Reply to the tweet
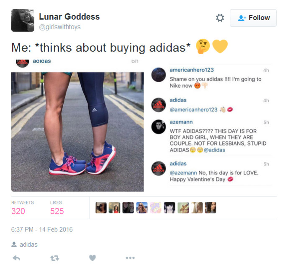293x270 pixels. (16, 258)
